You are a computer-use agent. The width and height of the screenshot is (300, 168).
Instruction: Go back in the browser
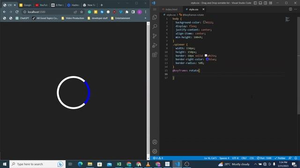(4, 12)
